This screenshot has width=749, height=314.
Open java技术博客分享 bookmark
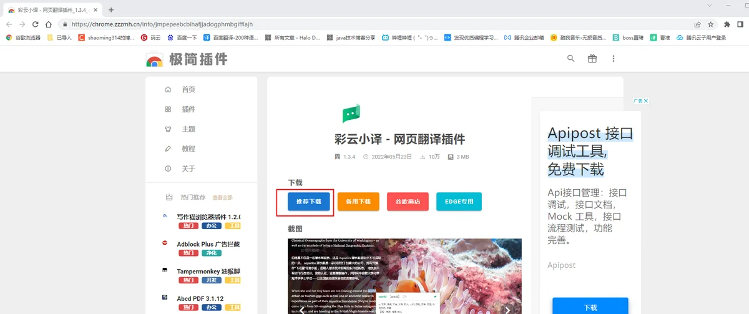click(x=351, y=37)
